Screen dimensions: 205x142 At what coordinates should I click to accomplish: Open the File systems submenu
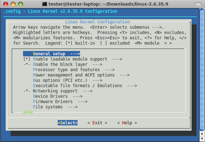tap(55, 107)
